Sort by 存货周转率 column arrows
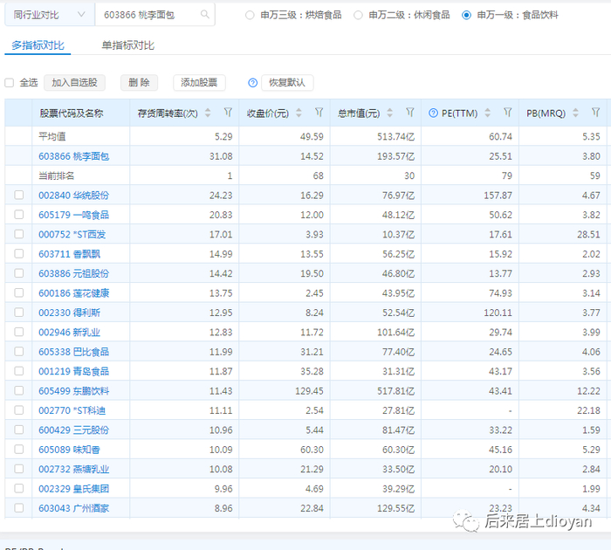The height and width of the screenshot is (550, 611). tap(208, 113)
